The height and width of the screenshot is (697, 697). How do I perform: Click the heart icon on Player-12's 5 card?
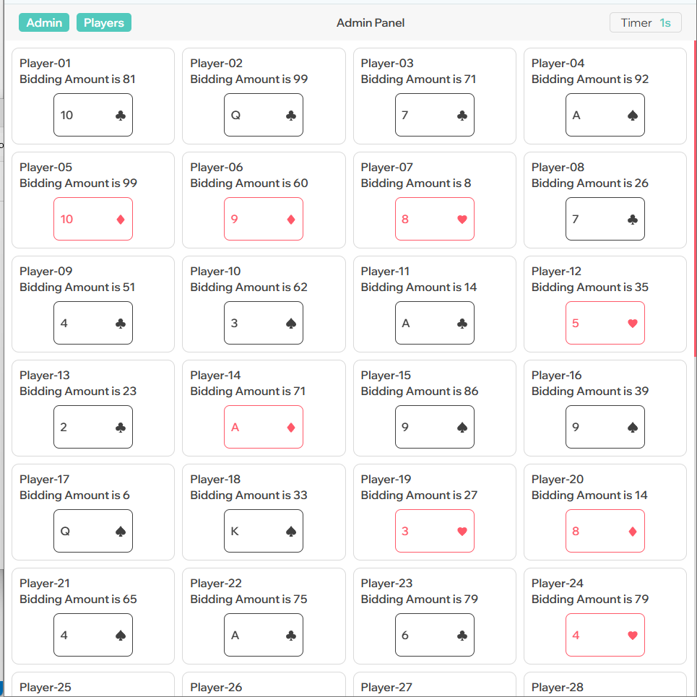pyautogui.click(x=633, y=324)
